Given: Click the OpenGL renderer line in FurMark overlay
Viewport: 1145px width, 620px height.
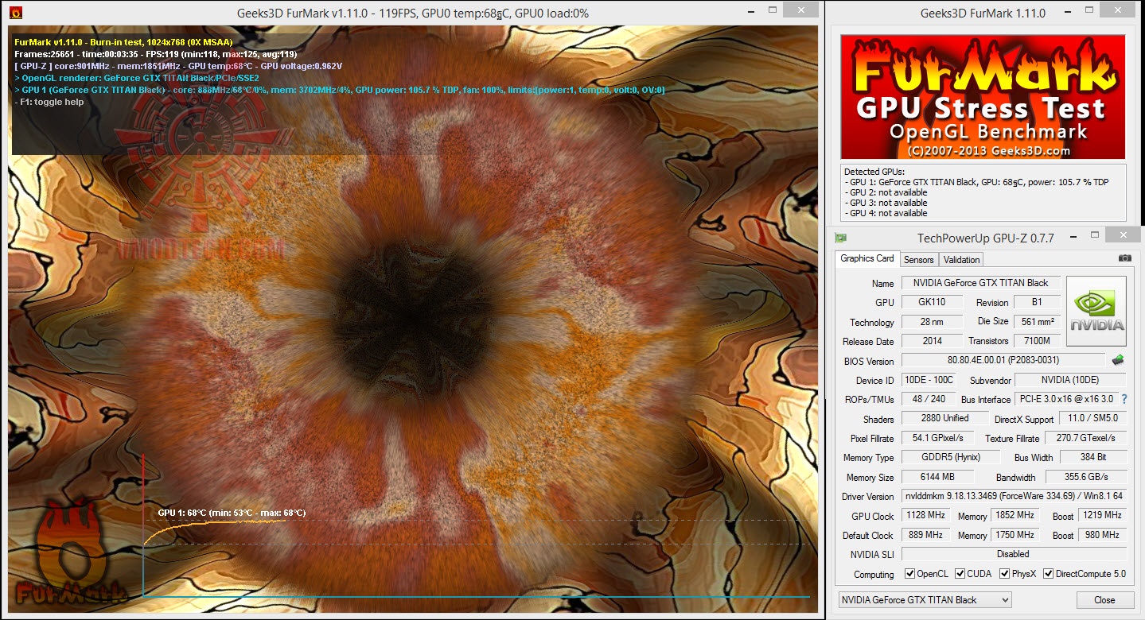Looking at the screenshot, I should pos(137,78).
